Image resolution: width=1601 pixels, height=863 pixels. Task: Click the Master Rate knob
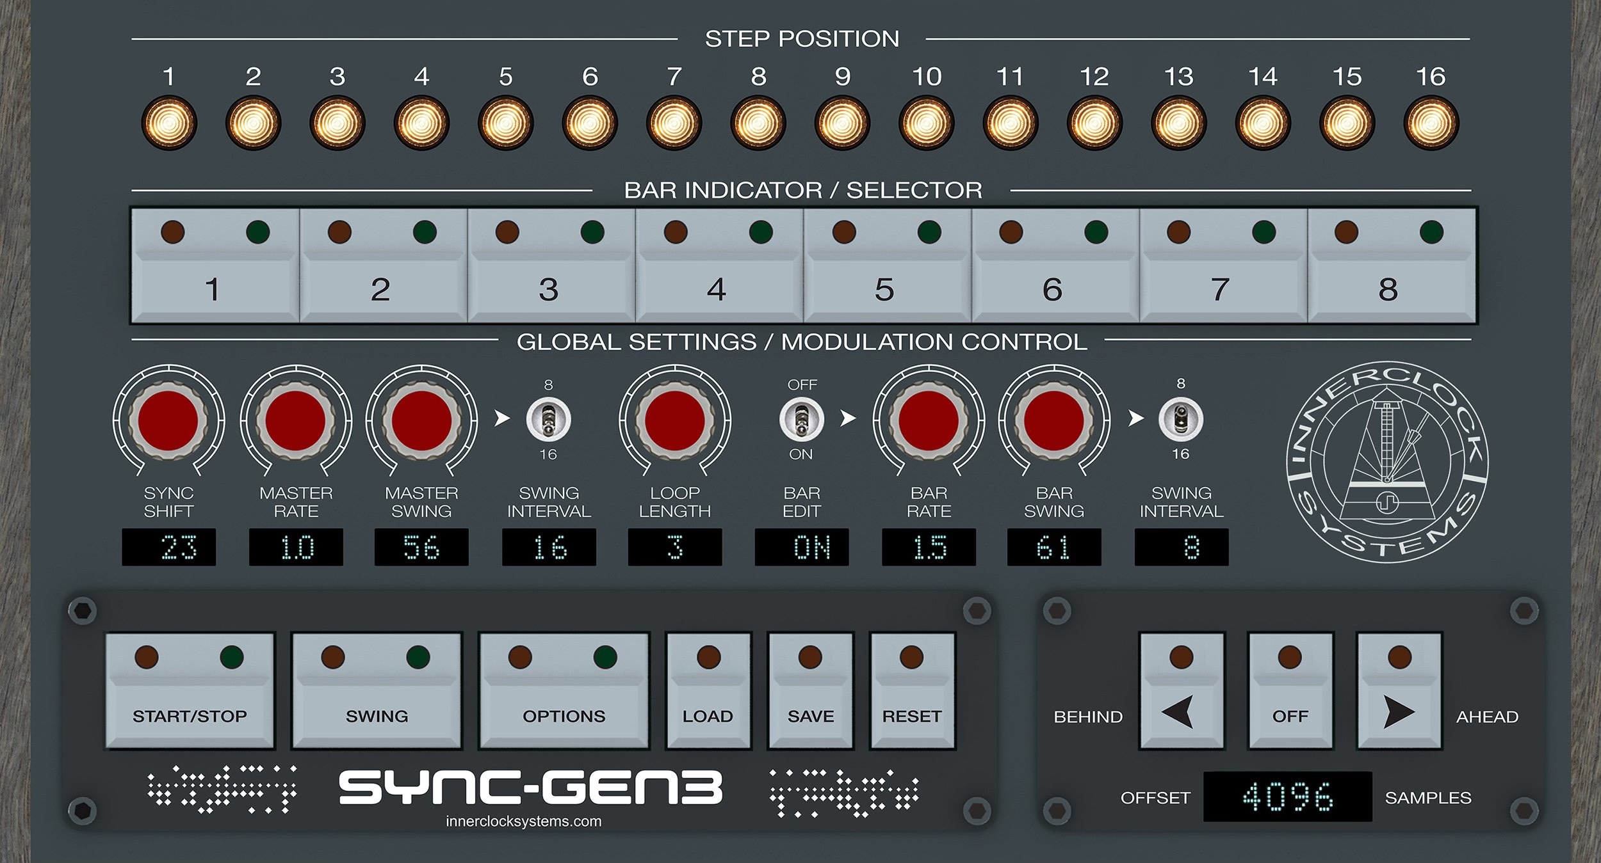pyautogui.click(x=295, y=421)
